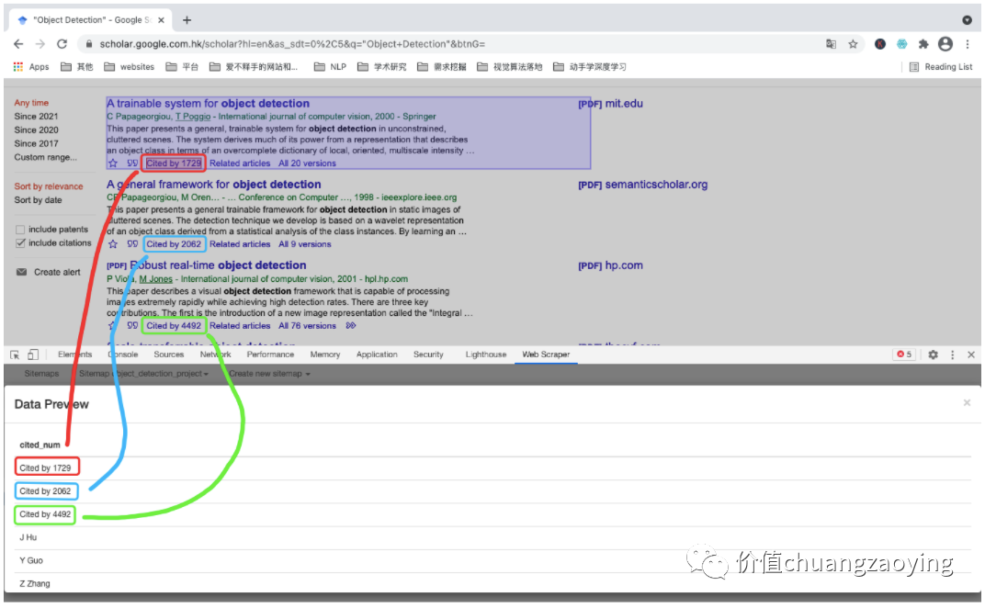Click Cited by 4492 link
The width and height of the screenshot is (985, 608).
point(174,326)
